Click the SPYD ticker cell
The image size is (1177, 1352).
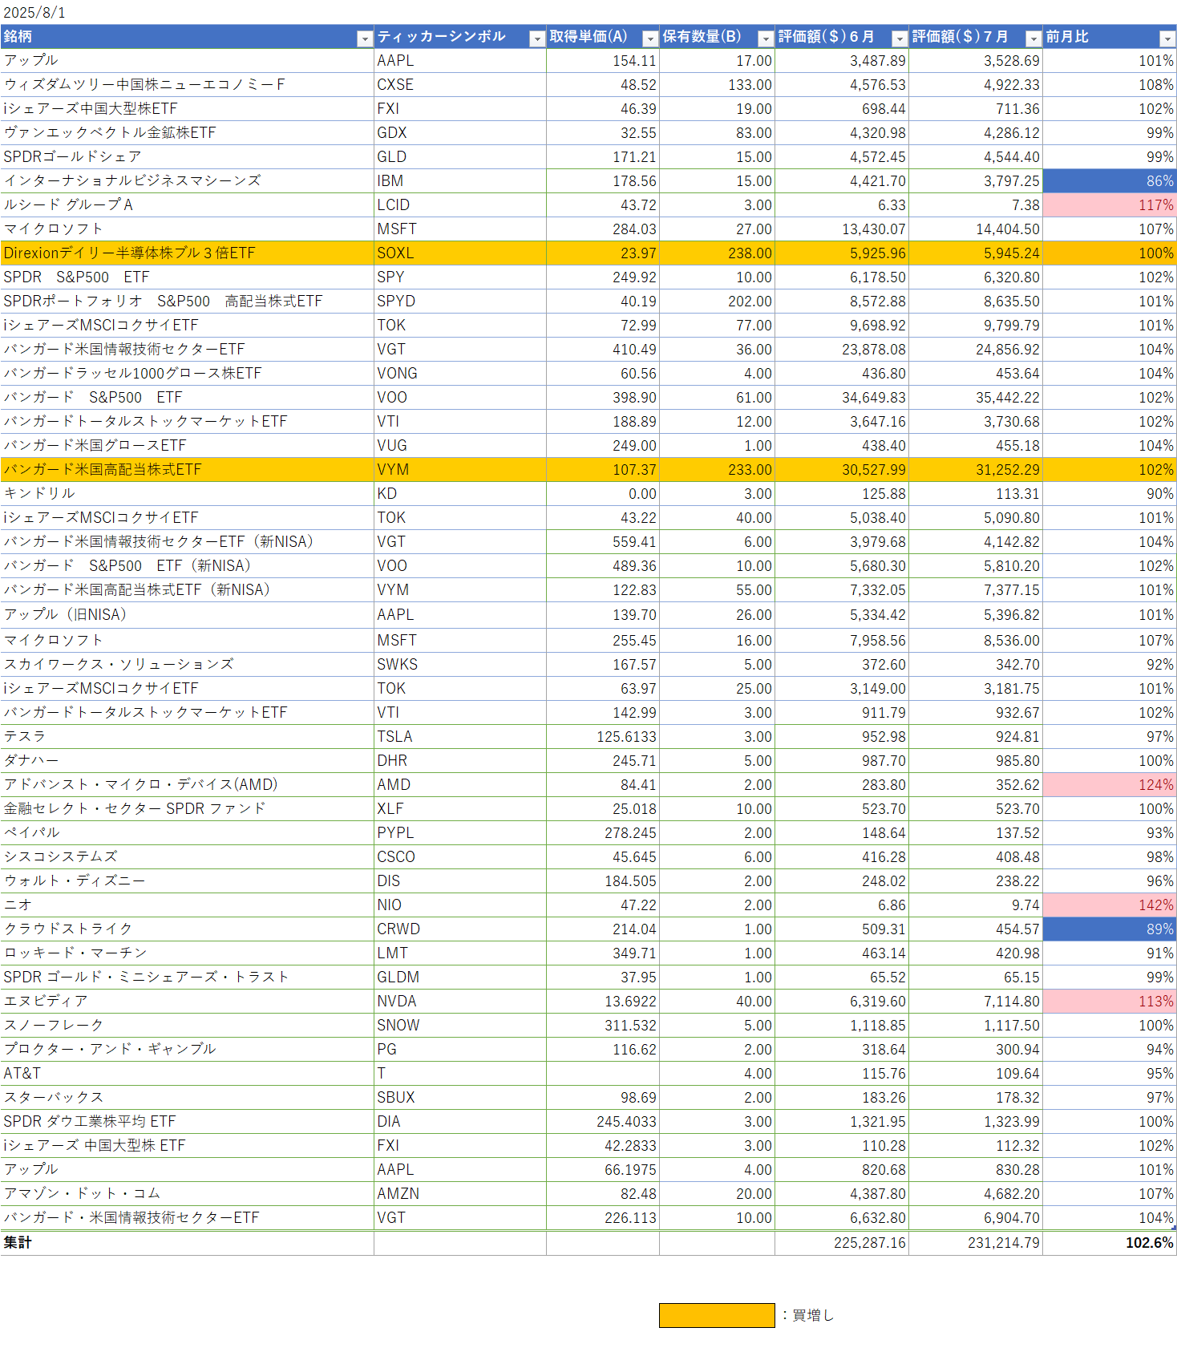tap(460, 302)
